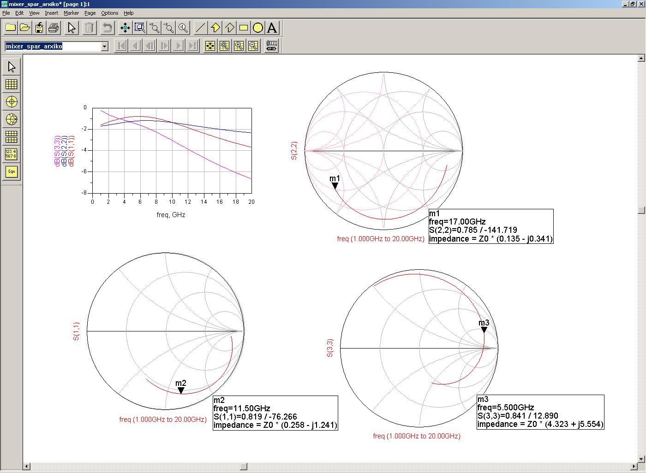Select the m1 marker readout box
The height and width of the screenshot is (473, 646).
coord(491,226)
